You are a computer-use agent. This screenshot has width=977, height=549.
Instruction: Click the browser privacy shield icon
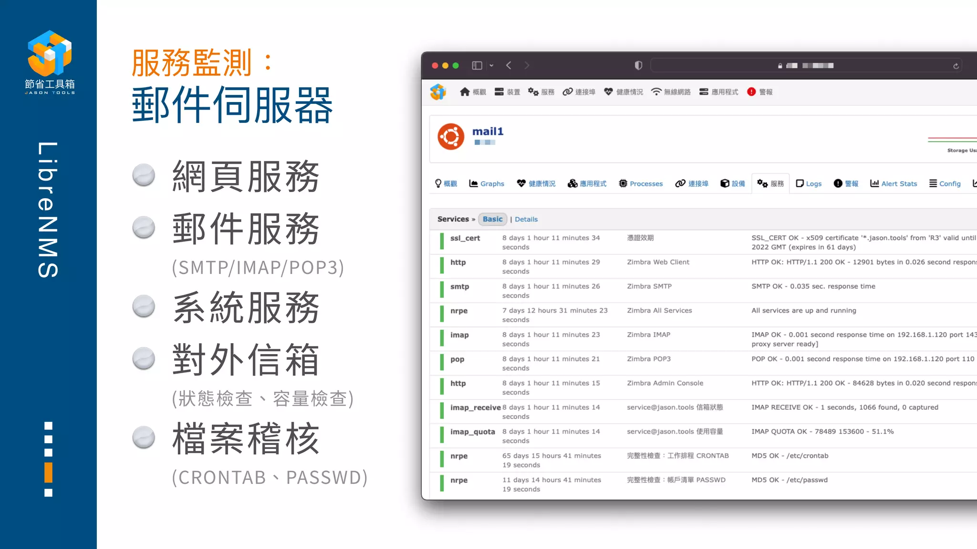click(x=638, y=65)
